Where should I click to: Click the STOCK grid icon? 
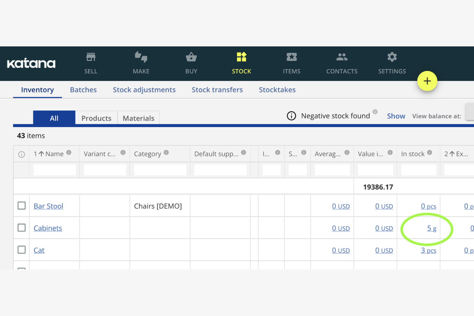point(241,57)
